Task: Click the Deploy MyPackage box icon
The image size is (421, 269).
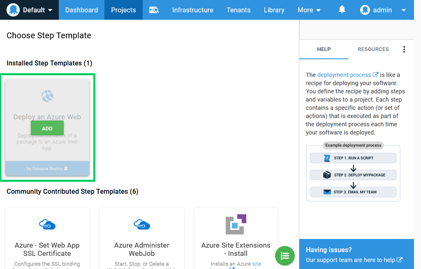Action: (327, 175)
